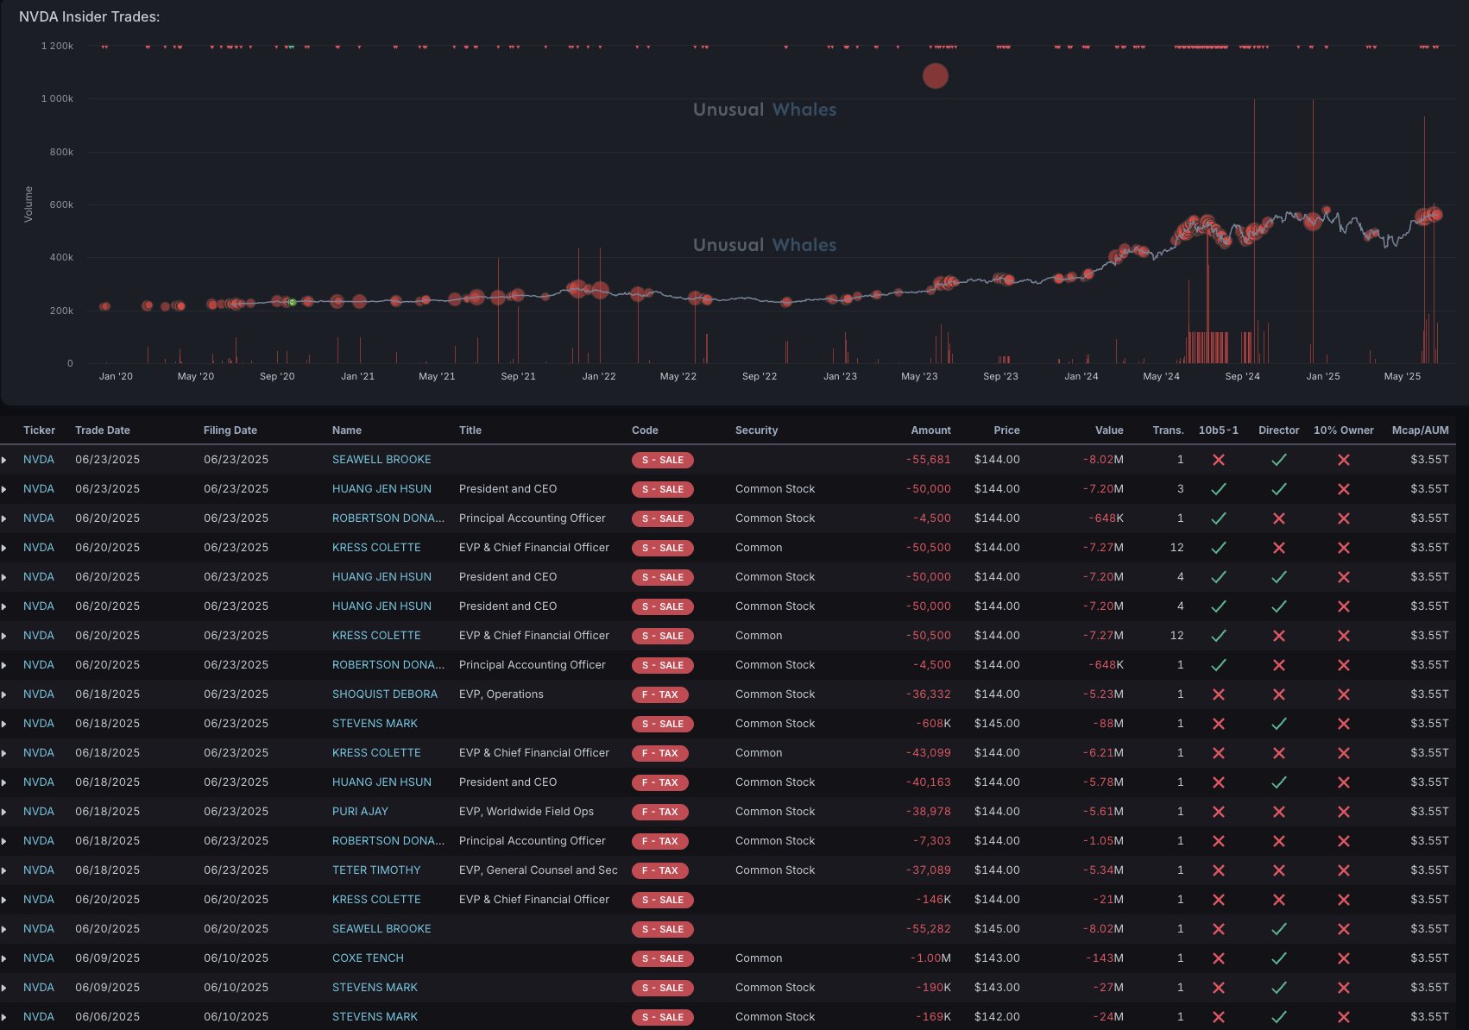Click the F - TAX badge for Puri Ajay
Screen dimensions: 1469x1030
point(661,812)
